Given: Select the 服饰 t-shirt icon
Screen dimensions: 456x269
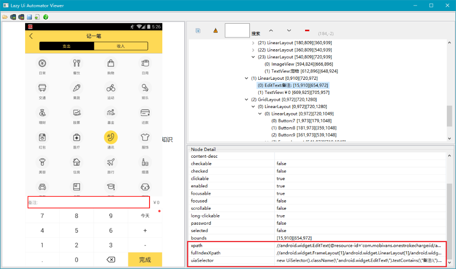Looking at the screenshot, I should coord(145,137).
